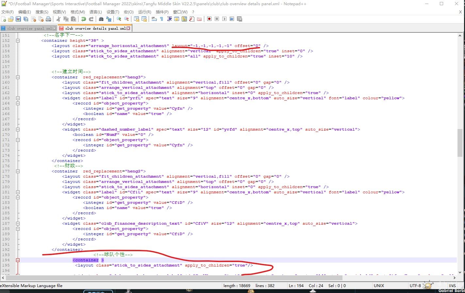Screen dimensions: 465x293
Task: Select line 163 via its line number
Action: click(6, 98)
